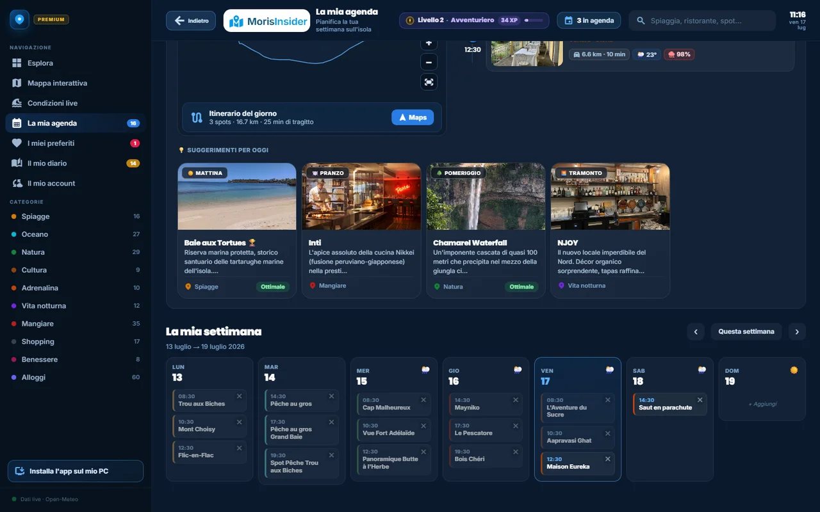Select Questa settimana button
This screenshot has height=512, width=820.
click(x=746, y=332)
